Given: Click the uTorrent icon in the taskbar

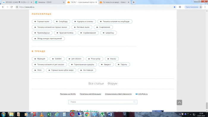Looking at the screenshot, I should point(102,114).
